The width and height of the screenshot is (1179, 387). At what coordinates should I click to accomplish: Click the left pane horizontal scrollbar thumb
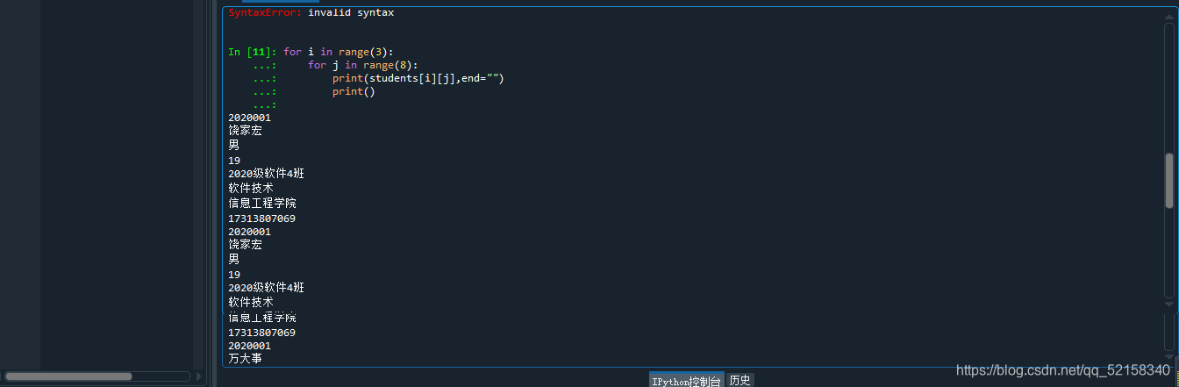[68, 376]
